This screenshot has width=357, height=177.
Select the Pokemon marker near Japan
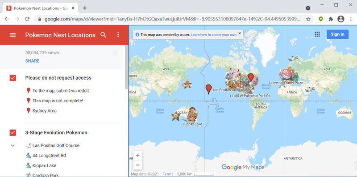187,84
